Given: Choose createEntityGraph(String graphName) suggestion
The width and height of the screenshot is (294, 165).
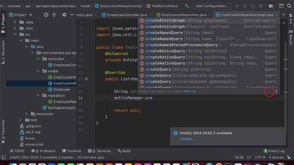Looking at the screenshot, I should point(209,21).
